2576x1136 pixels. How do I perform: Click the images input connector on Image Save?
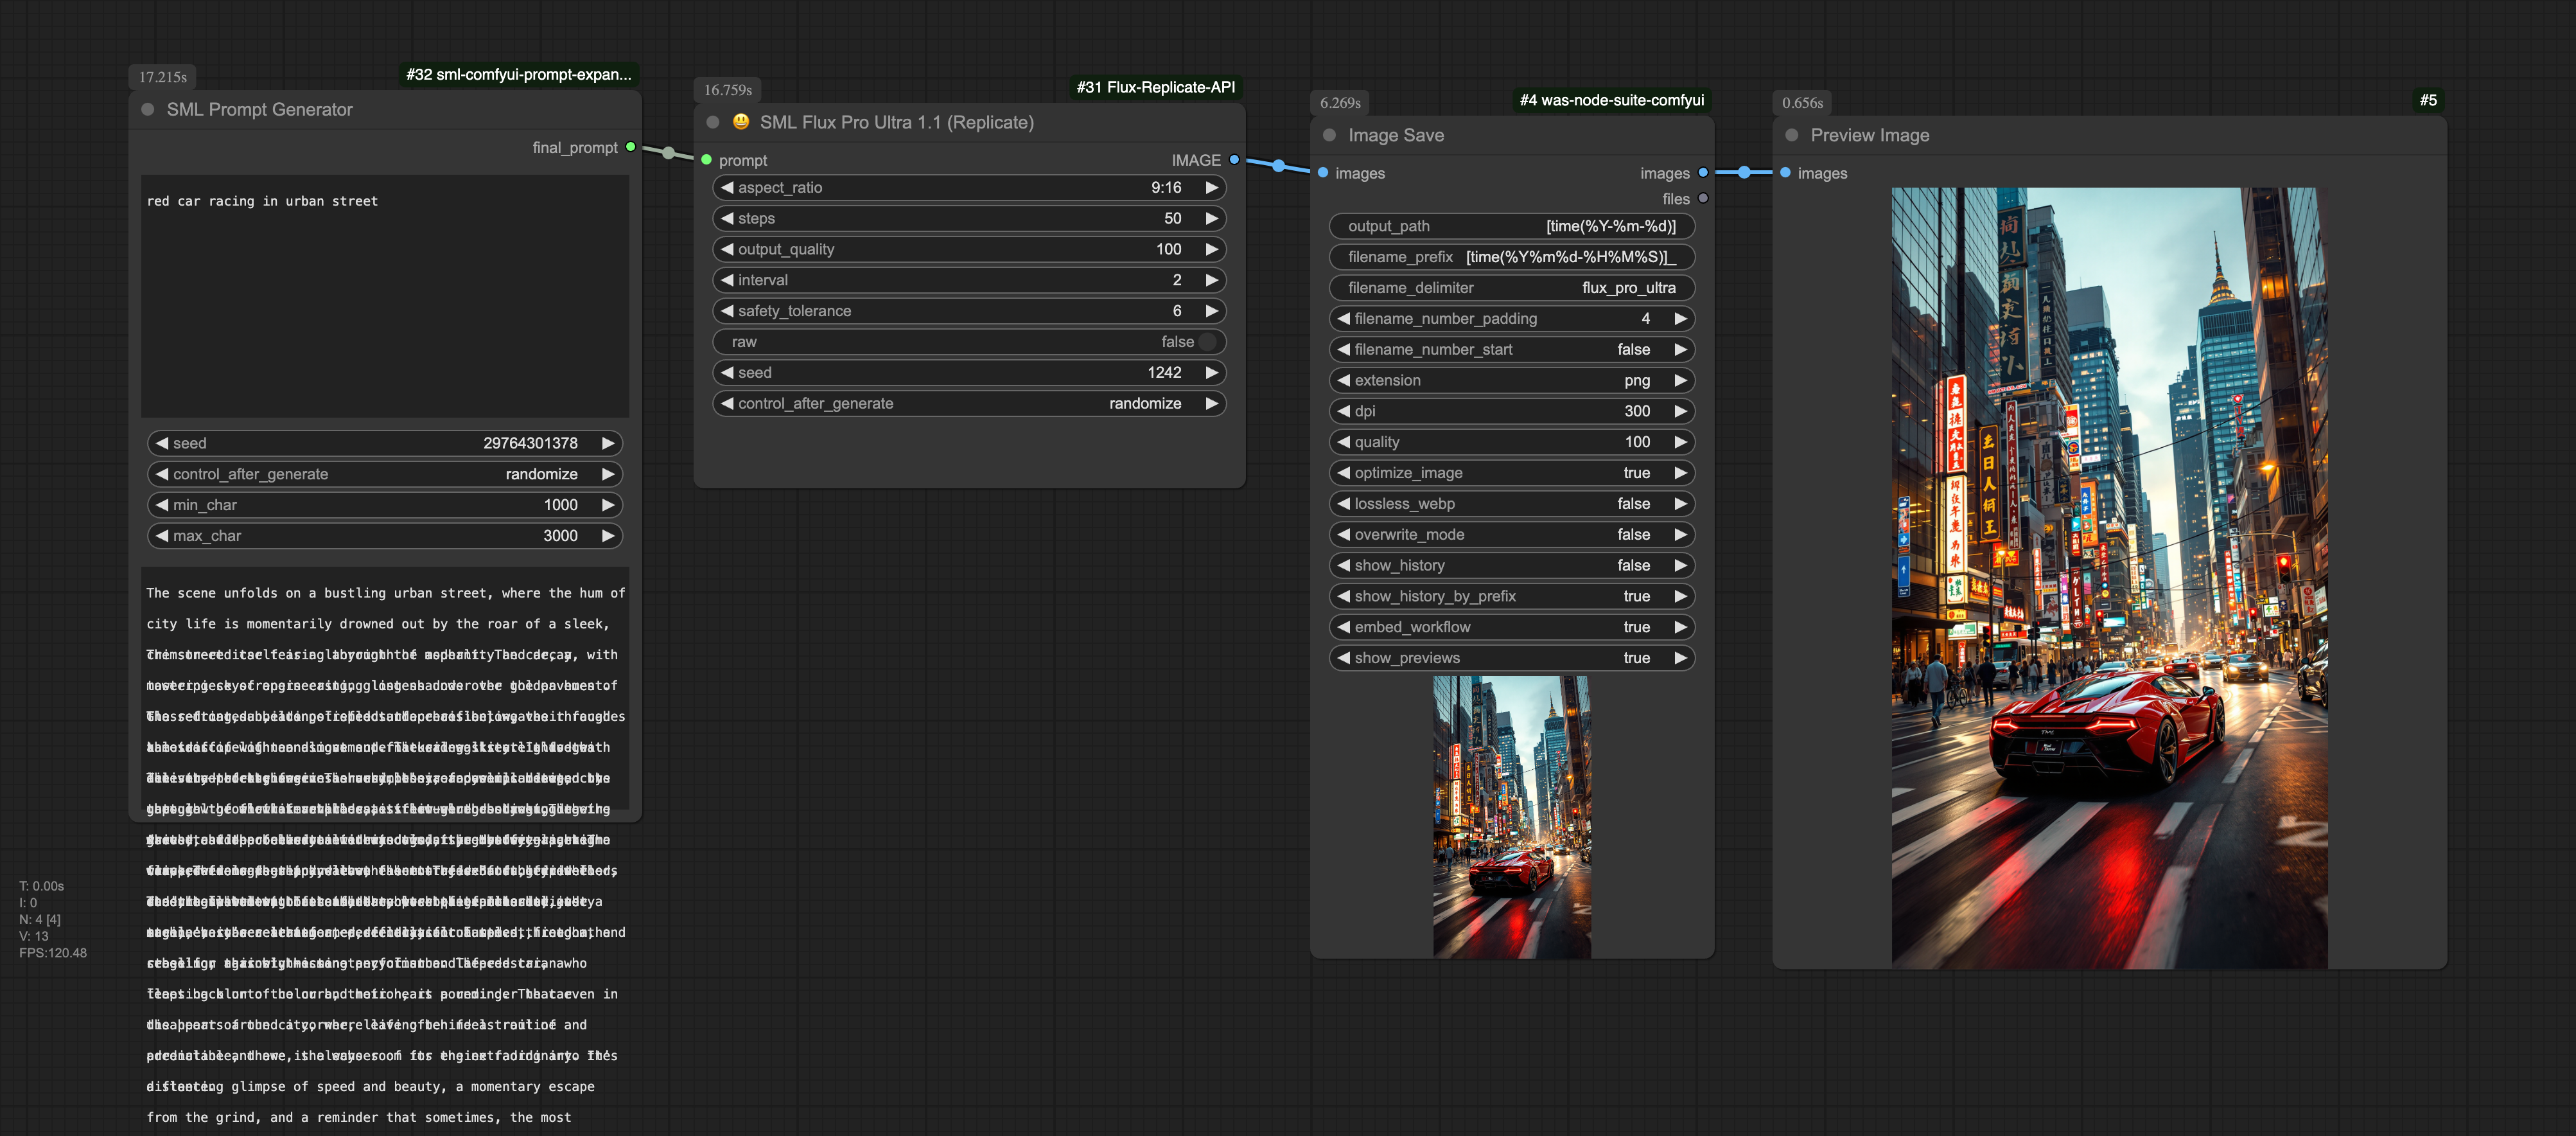(1322, 173)
